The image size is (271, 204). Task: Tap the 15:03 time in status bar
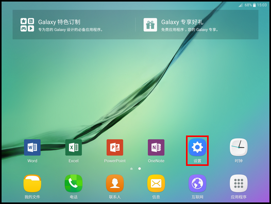click(262, 5)
